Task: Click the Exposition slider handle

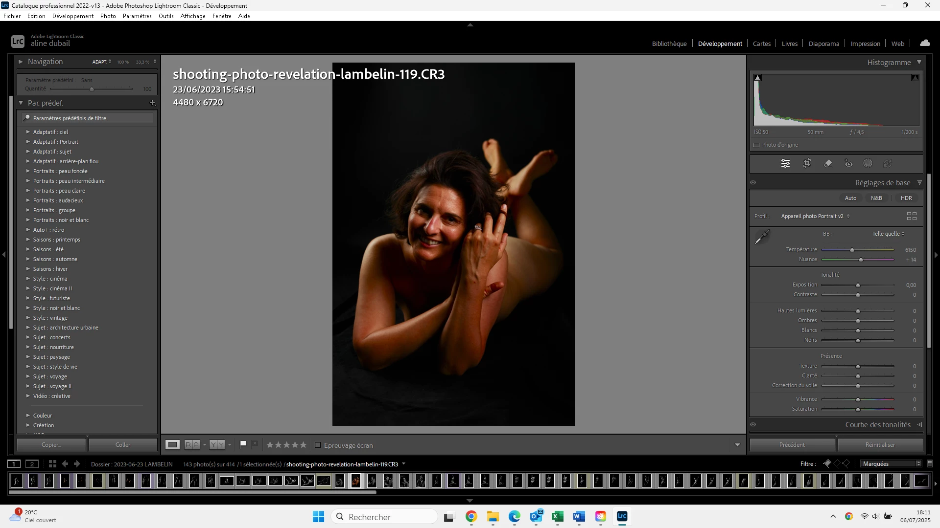Action: [858, 285]
